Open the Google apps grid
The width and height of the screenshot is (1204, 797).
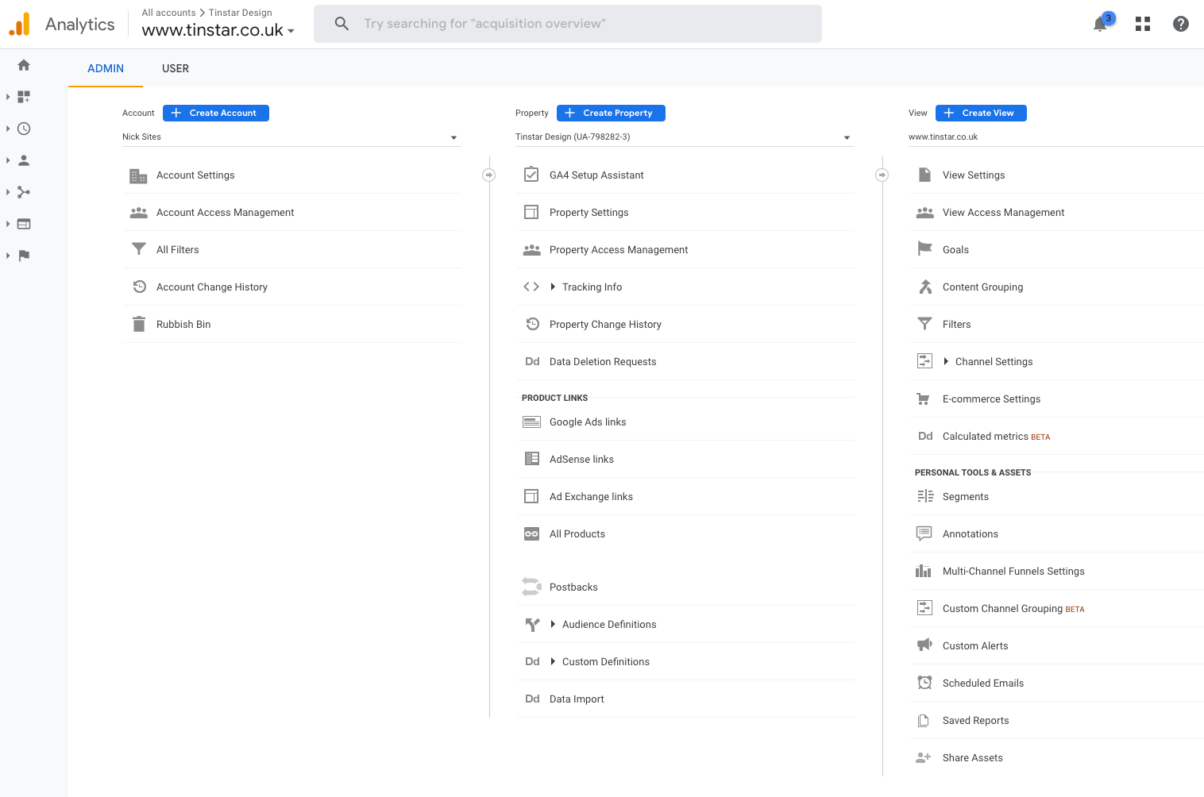pyautogui.click(x=1143, y=24)
